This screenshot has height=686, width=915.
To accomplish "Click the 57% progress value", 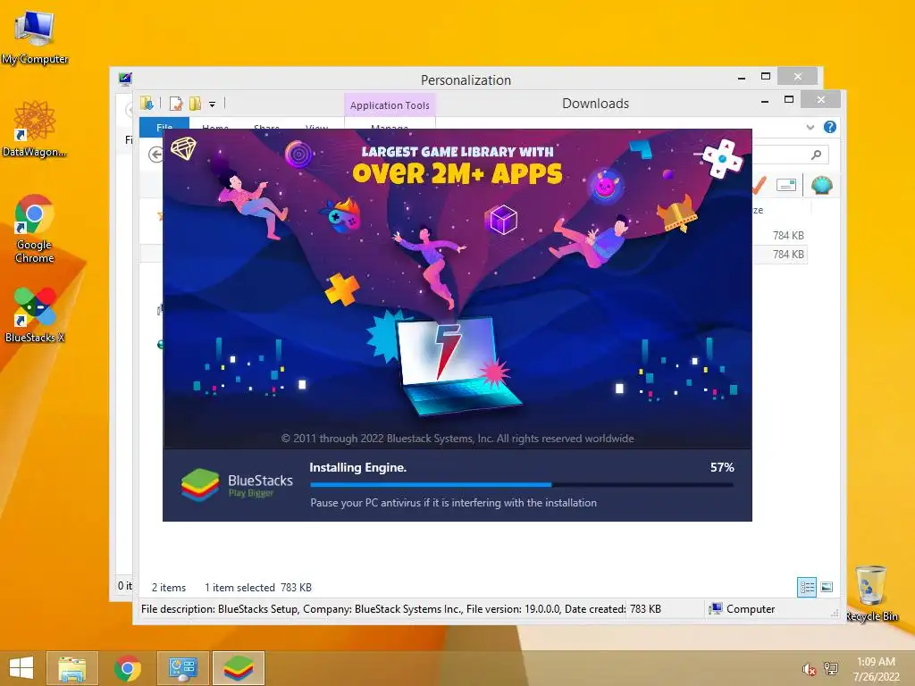I will click(722, 467).
